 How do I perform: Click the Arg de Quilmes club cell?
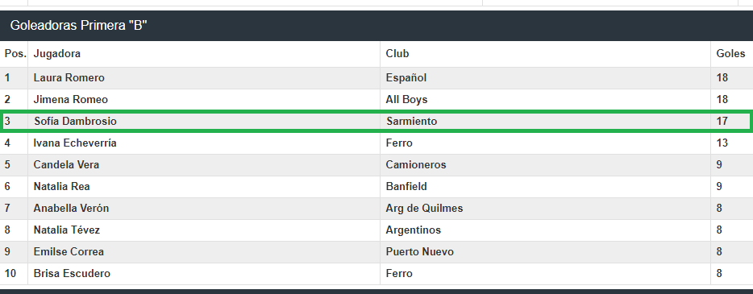tap(424, 208)
